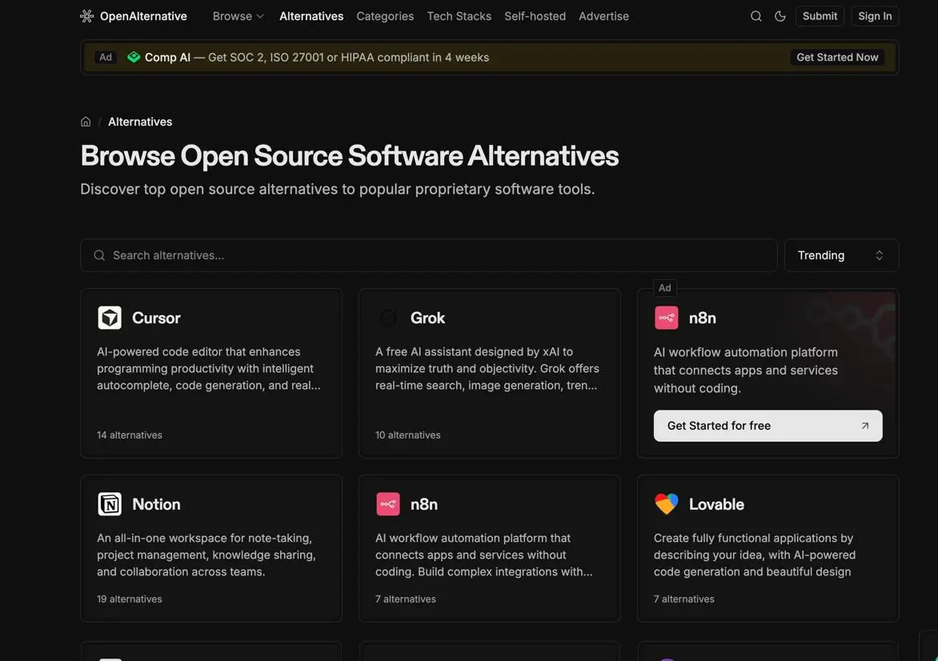
Task: Click Ad label in top banner
Action: click(x=106, y=57)
